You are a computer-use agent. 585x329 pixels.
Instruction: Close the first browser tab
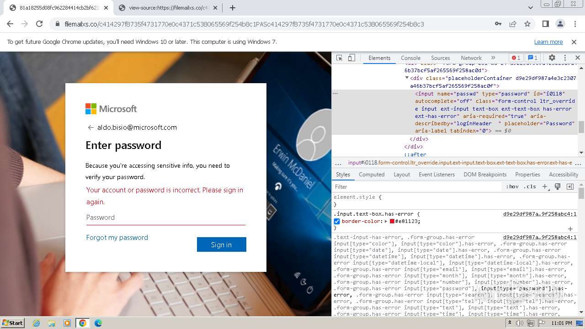tap(106, 8)
